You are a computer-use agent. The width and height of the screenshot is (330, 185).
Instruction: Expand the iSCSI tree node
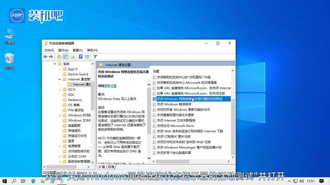click(60, 89)
